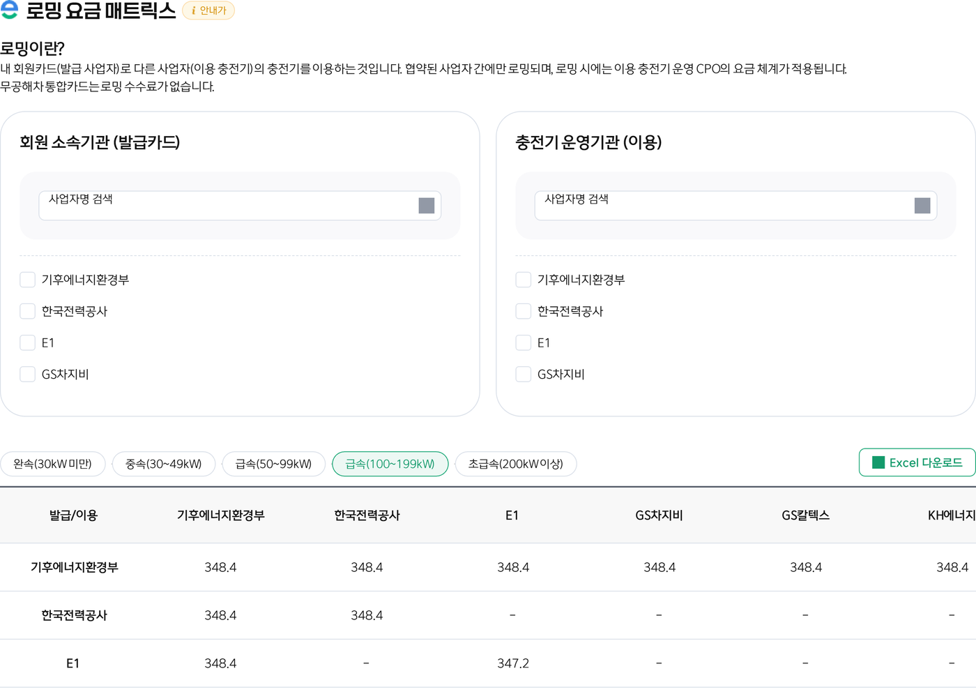
Task: Check E1 in 회원 소속기관 list
Action: [x=28, y=342]
